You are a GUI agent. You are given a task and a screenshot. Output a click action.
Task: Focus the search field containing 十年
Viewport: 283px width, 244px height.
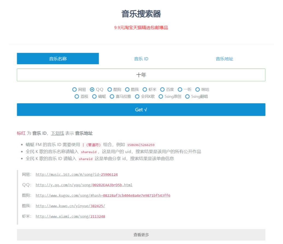pos(141,75)
